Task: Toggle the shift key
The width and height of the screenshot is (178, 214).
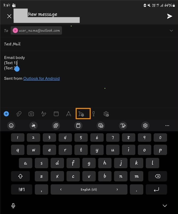Action: [x=21, y=176]
